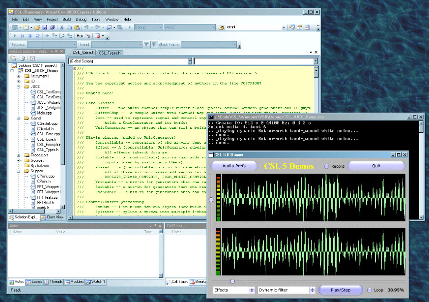Open the Build menu
429x302 pixels.
67,20
